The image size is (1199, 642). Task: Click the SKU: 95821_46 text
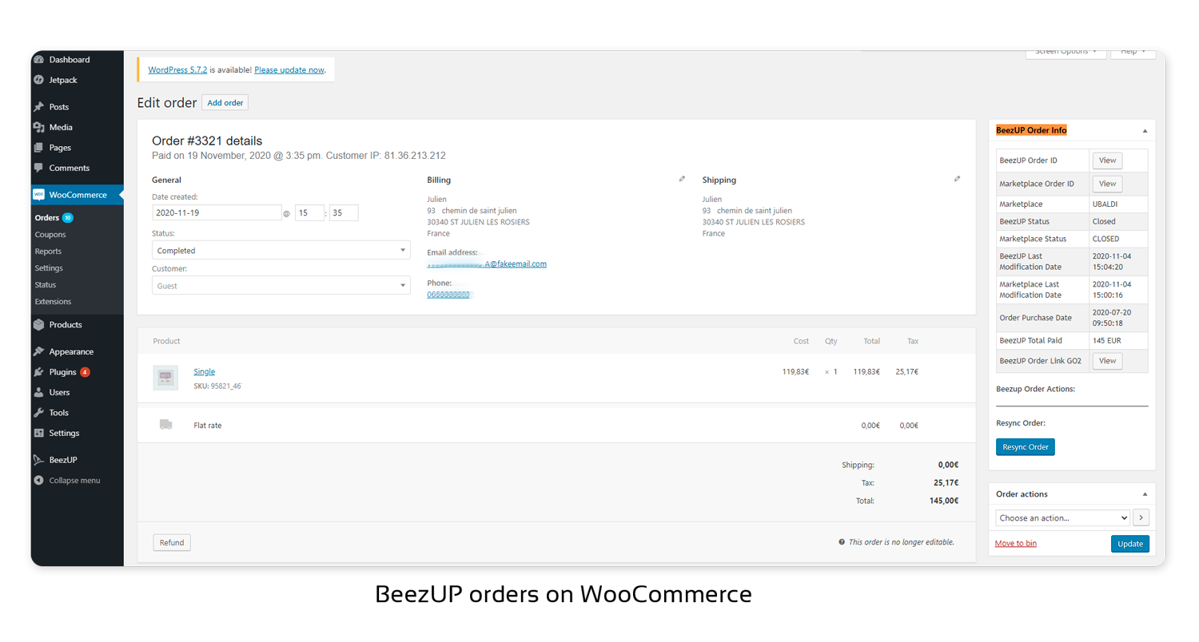[x=217, y=386]
